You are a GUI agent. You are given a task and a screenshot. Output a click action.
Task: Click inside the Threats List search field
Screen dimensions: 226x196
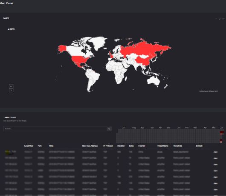(x=55, y=129)
